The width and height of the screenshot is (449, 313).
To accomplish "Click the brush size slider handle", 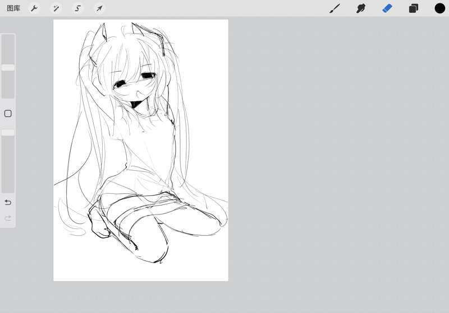I will (8, 68).
